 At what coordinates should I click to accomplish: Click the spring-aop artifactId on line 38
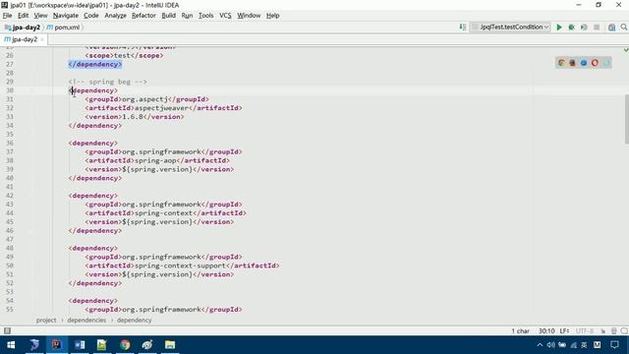pos(155,160)
